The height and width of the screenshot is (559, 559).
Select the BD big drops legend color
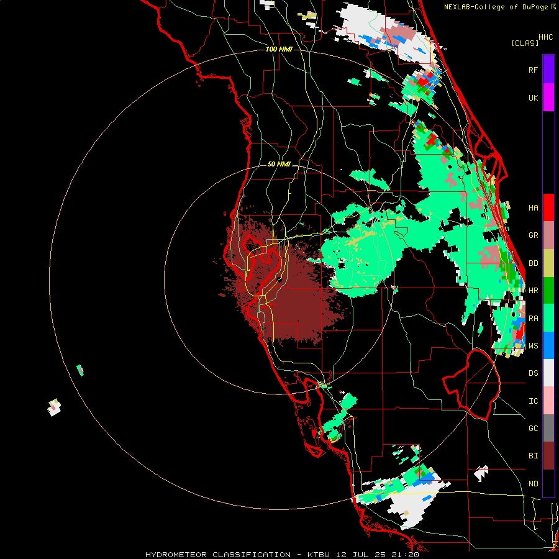click(548, 263)
